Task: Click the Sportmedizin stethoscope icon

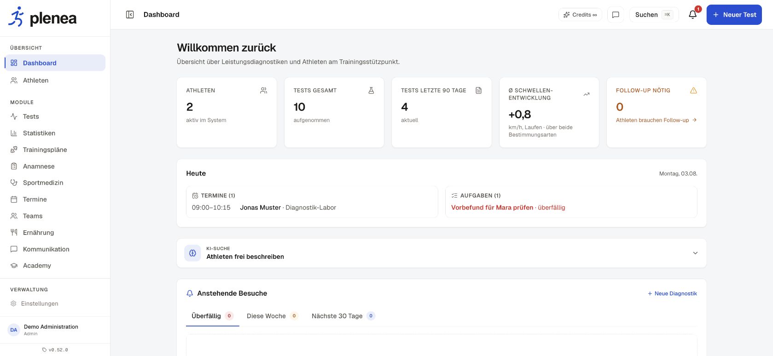Action: click(x=14, y=183)
